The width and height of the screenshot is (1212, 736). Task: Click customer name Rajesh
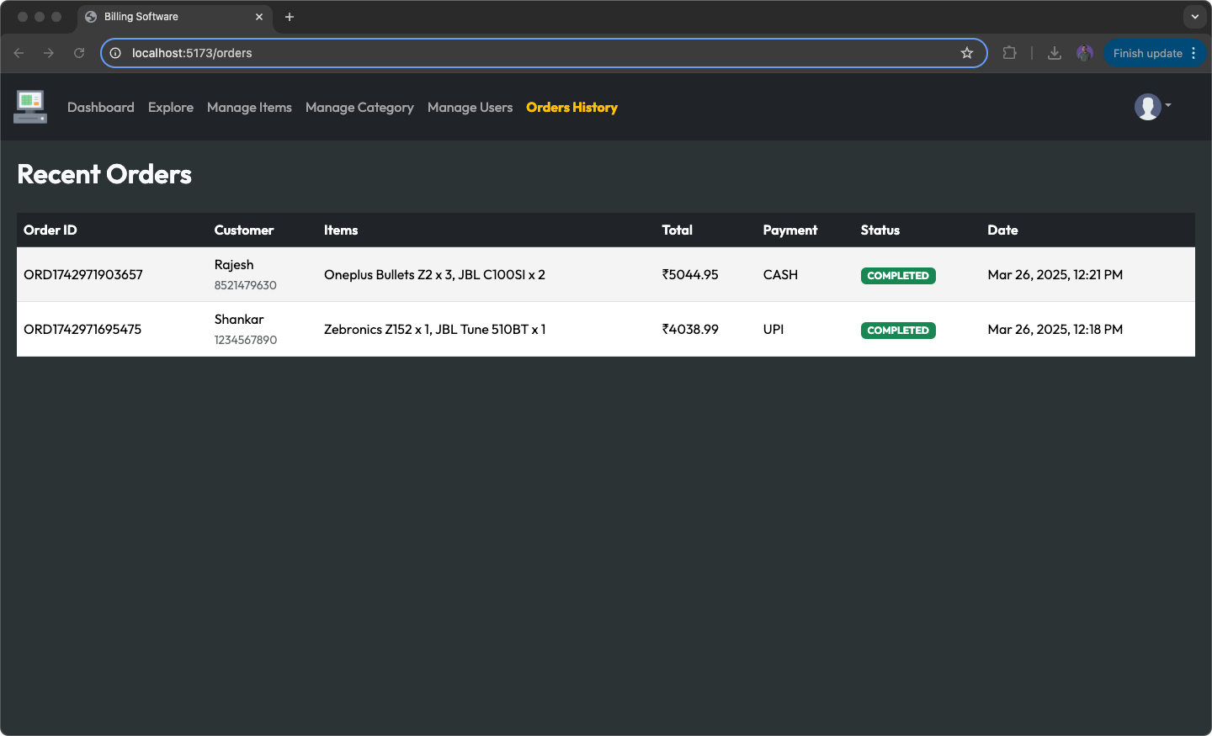coord(234,265)
